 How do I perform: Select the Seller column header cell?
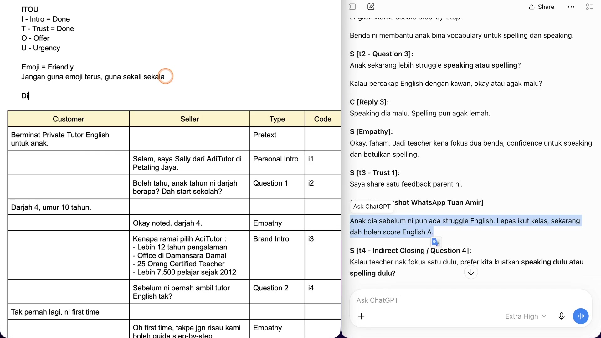190,119
